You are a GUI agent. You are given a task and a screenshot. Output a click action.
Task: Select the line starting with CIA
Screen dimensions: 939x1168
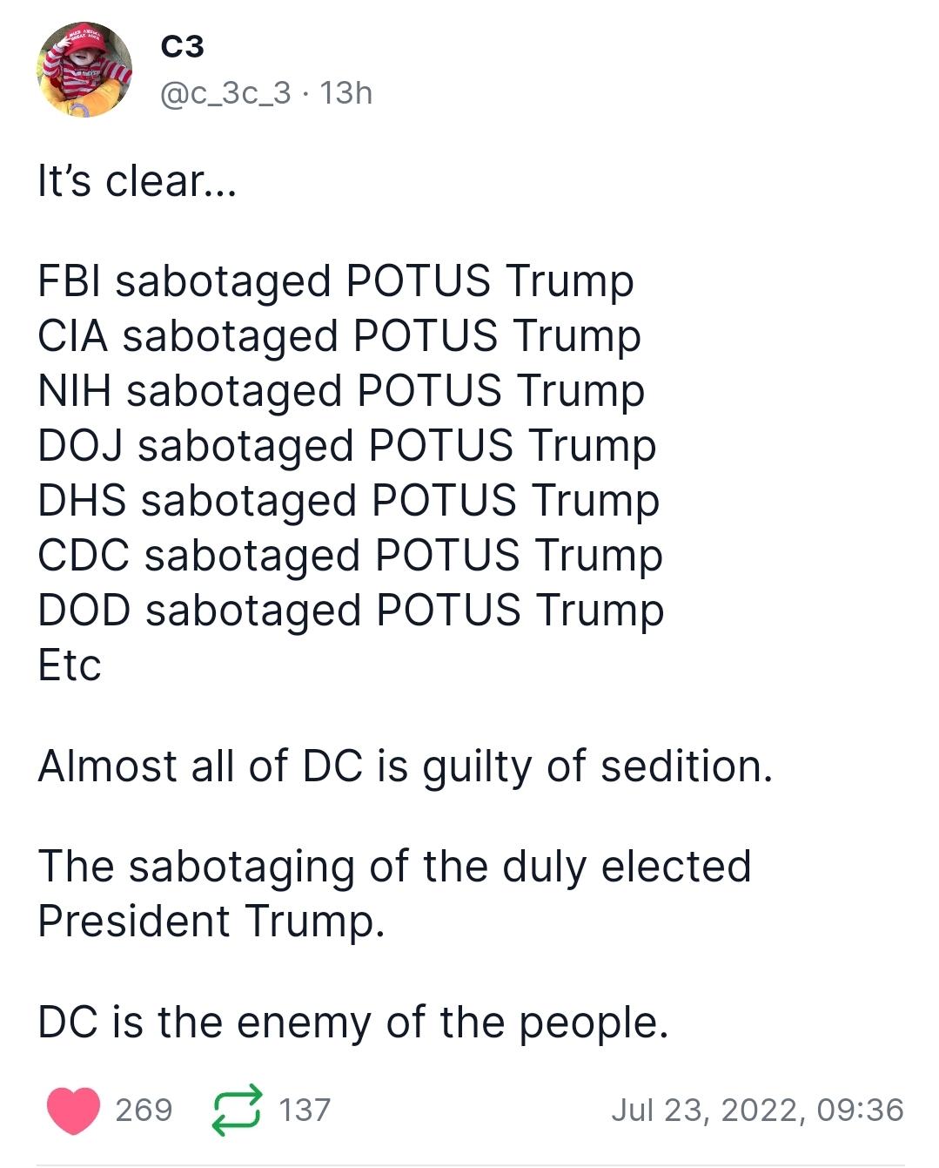coord(339,336)
